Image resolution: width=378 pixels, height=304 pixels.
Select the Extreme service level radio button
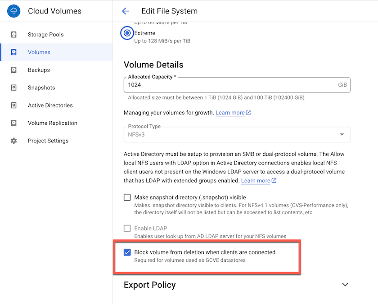coord(127,33)
